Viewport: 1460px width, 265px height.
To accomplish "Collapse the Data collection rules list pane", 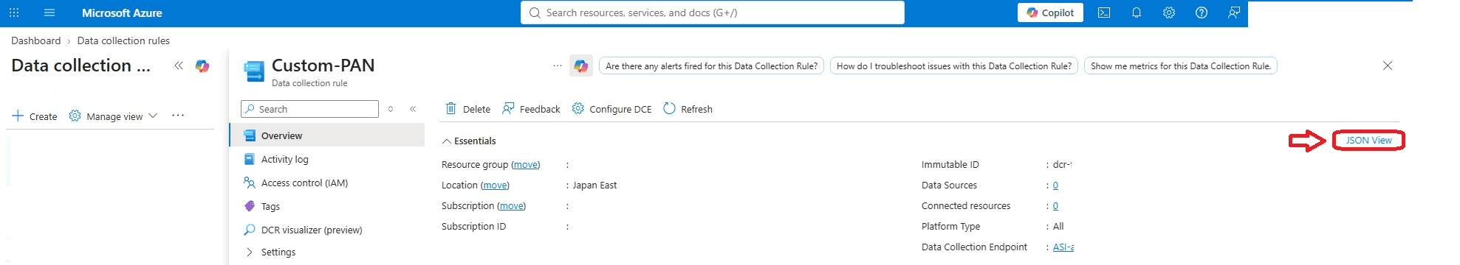I will [178, 66].
